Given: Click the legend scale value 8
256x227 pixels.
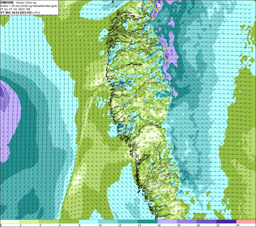Looking at the screenshot, I should pos(80,225).
